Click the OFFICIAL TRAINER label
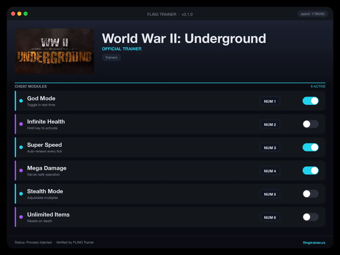 click(x=122, y=49)
